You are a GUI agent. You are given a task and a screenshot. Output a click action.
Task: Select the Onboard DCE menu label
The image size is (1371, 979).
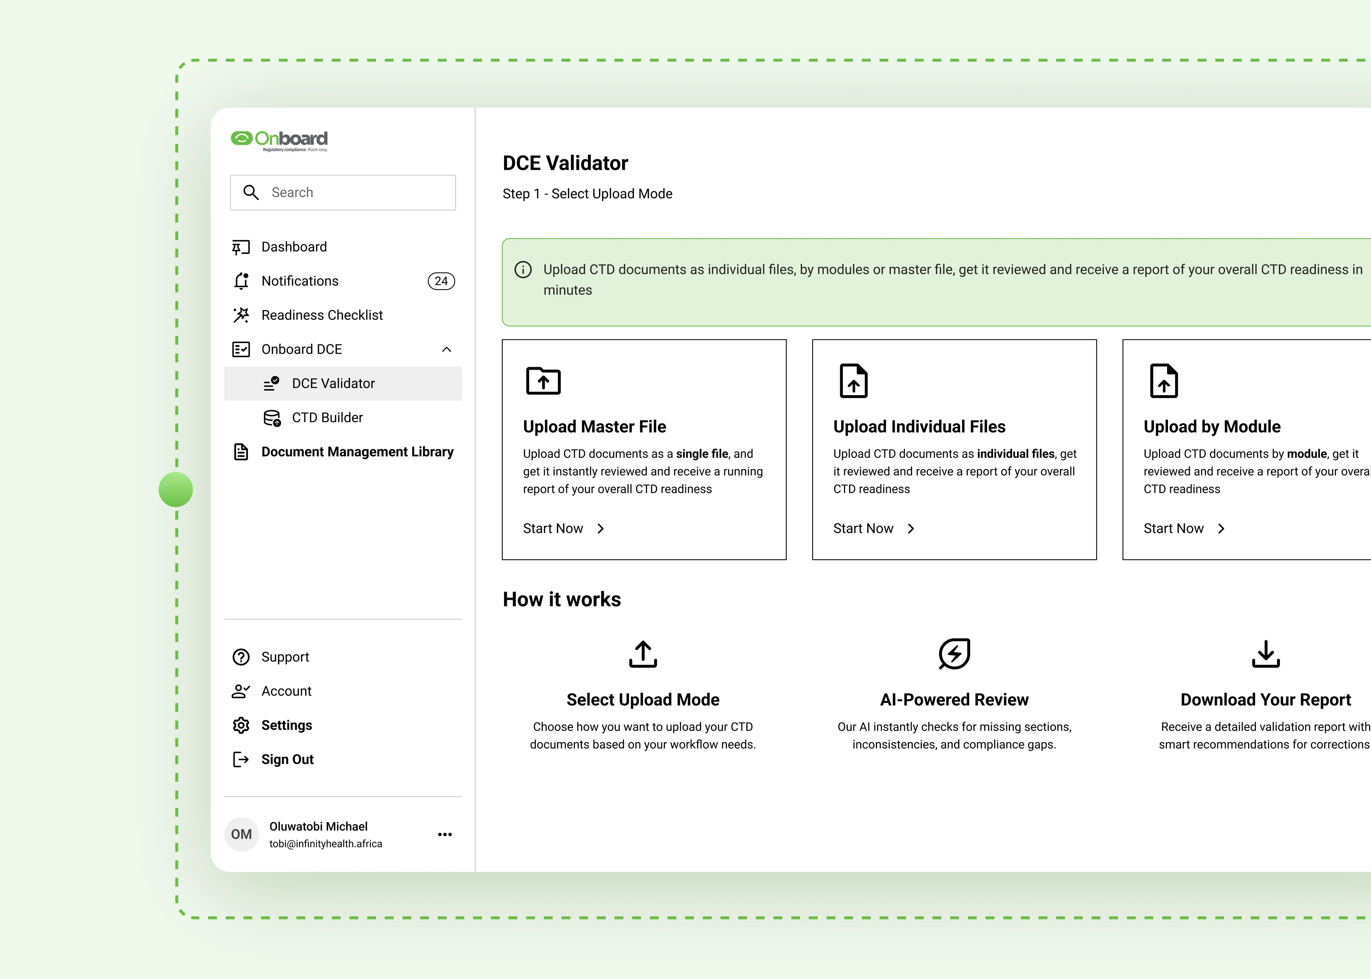pos(301,350)
